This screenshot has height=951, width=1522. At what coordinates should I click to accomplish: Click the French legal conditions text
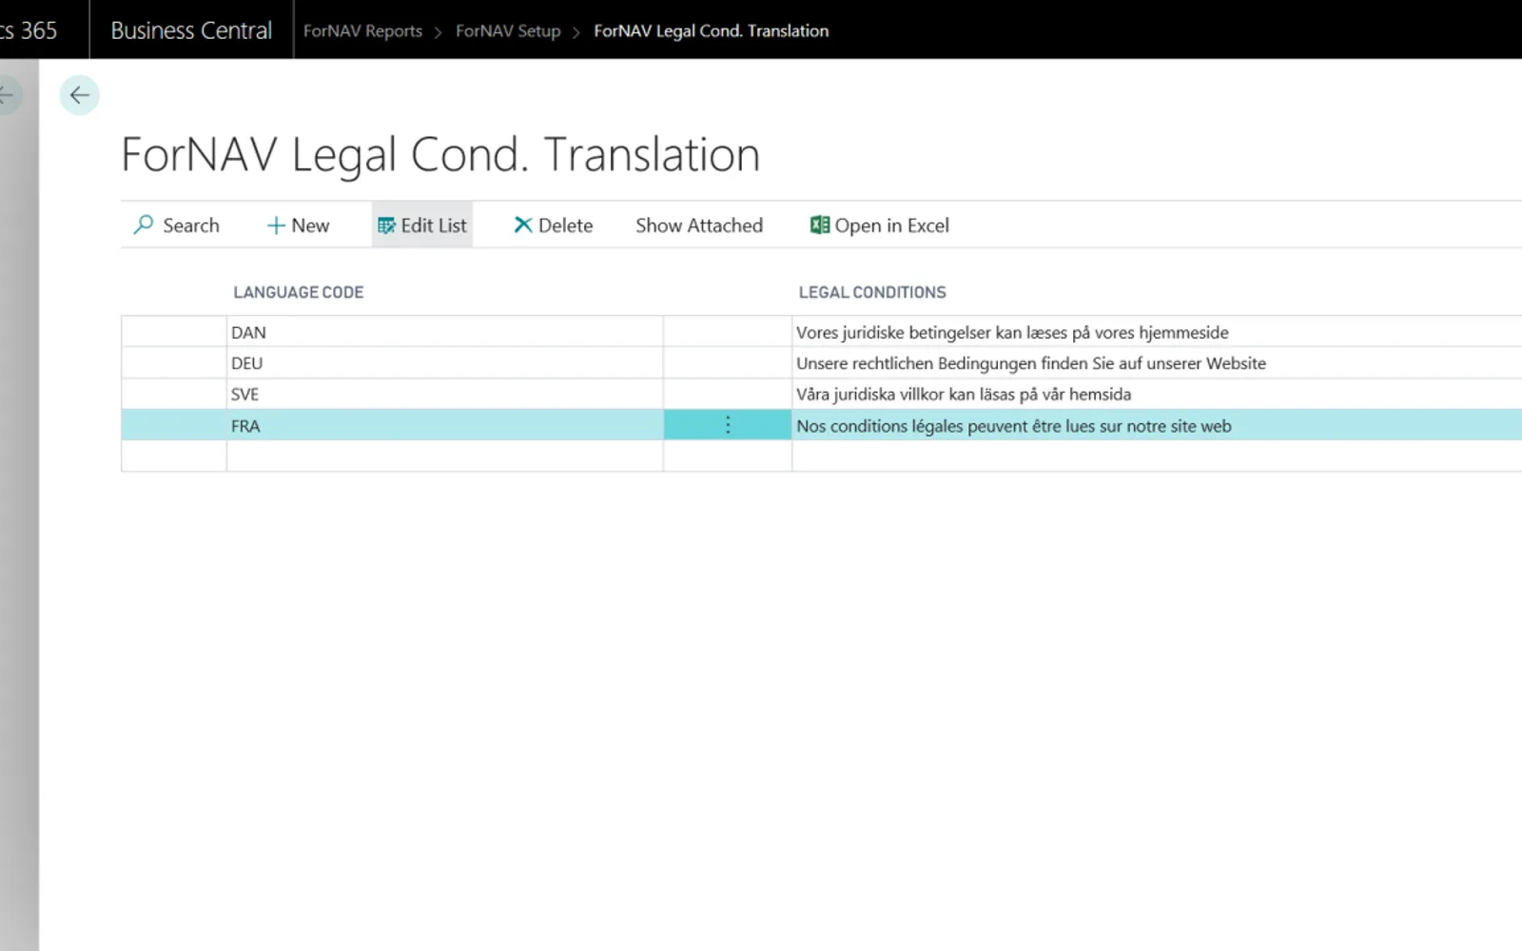coord(1014,426)
